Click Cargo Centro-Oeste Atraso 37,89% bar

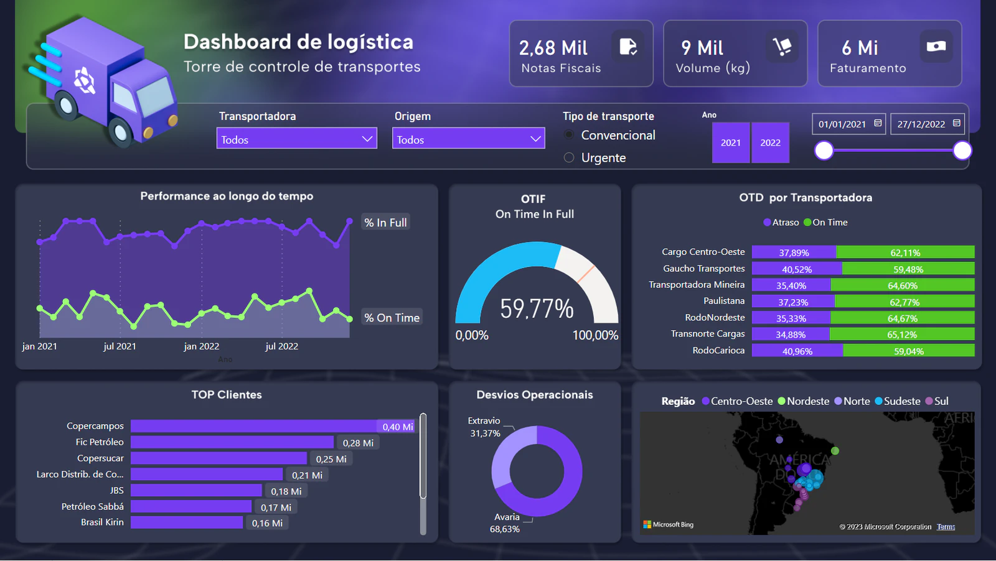794,252
